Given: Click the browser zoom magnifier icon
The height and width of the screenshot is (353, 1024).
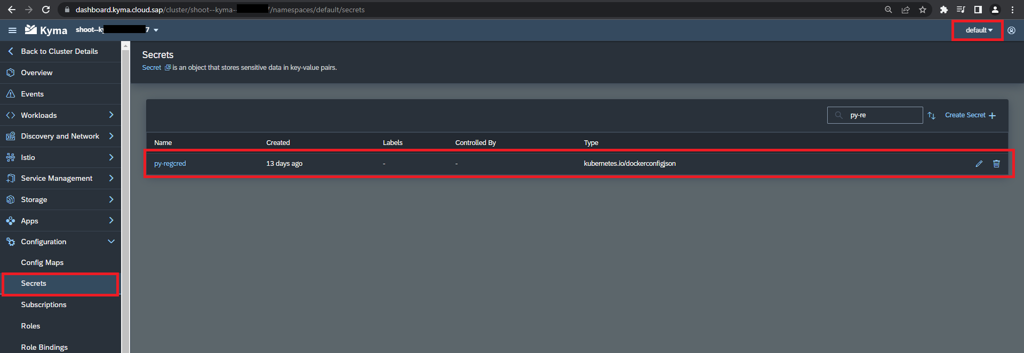Looking at the screenshot, I should pyautogui.click(x=889, y=10).
